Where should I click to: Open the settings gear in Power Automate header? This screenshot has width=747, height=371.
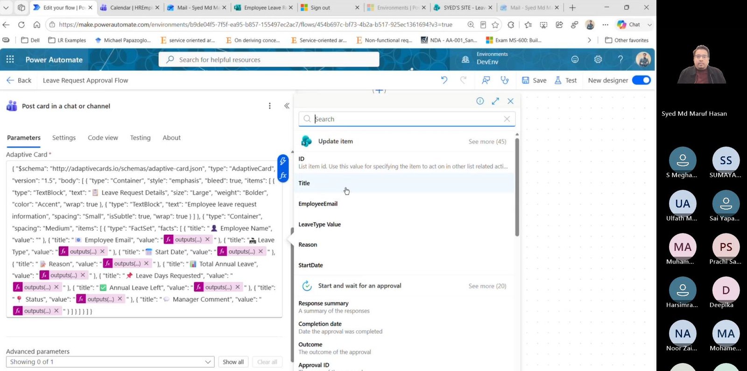tap(598, 59)
